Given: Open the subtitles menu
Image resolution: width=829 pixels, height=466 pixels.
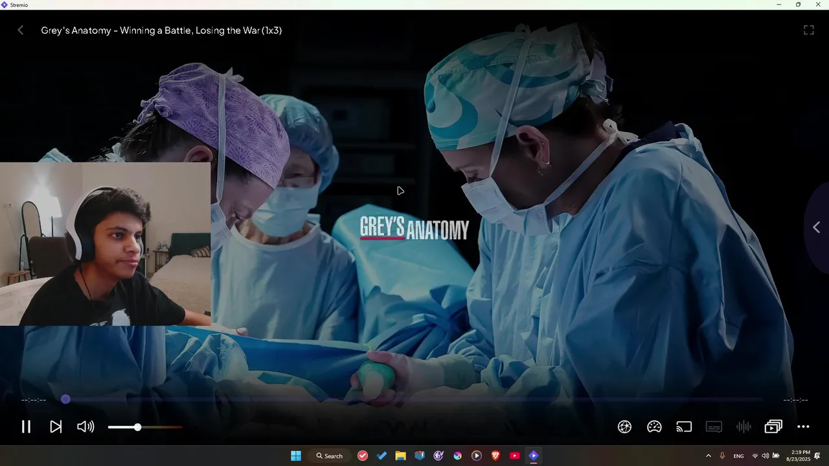Looking at the screenshot, I should tap(714, 427).
